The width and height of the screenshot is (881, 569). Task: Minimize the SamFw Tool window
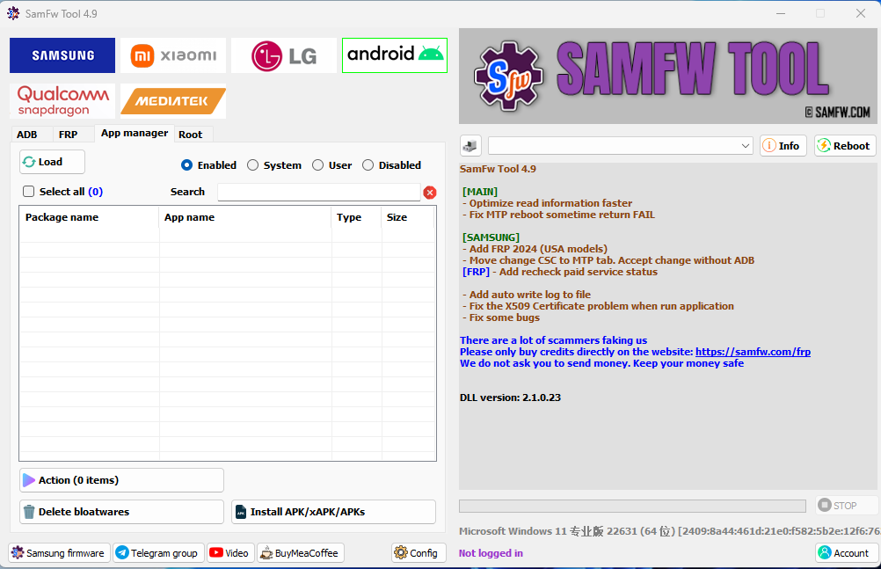click(x=781, y=13)
